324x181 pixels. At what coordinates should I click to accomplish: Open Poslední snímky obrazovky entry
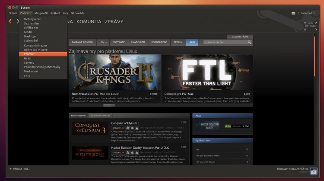[x=43, y=67]
